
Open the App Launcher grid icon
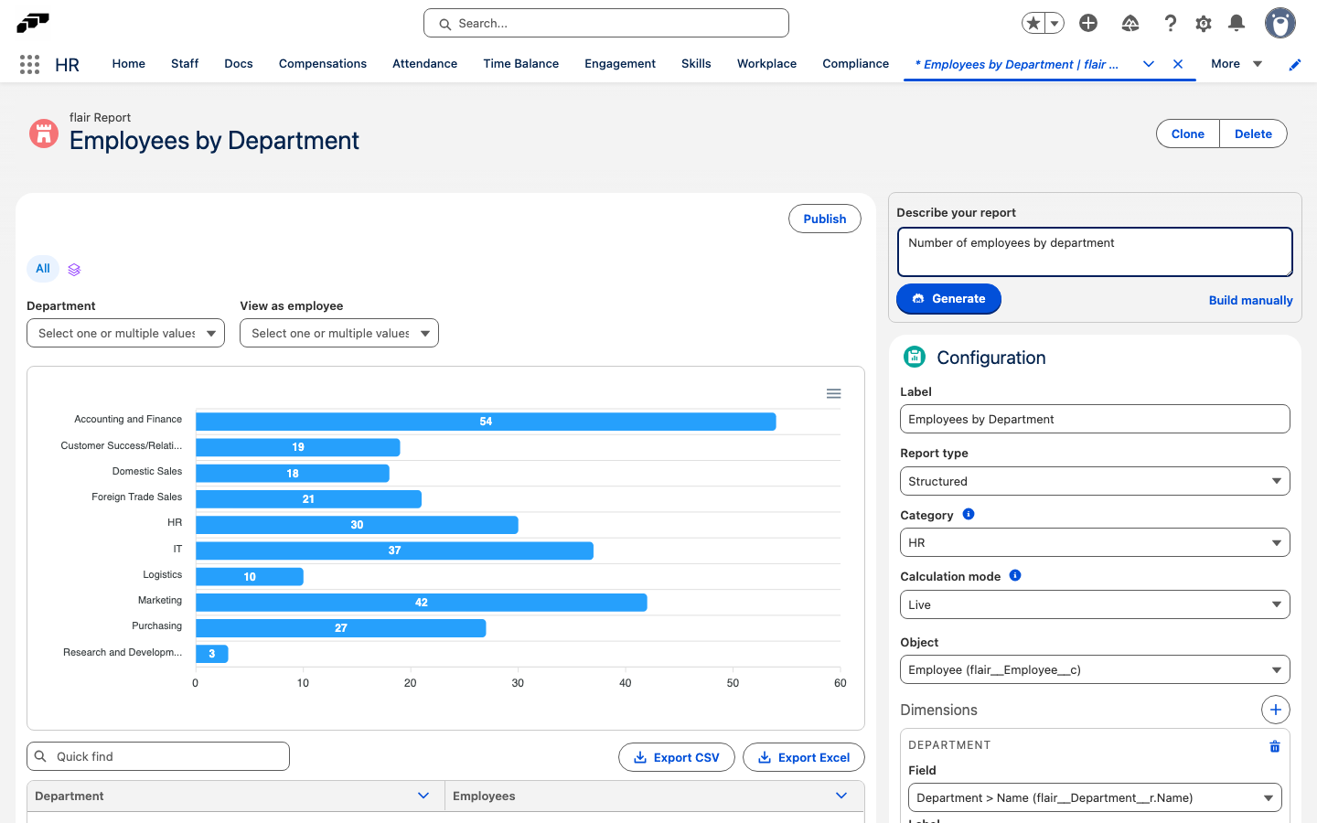[29, 64]
